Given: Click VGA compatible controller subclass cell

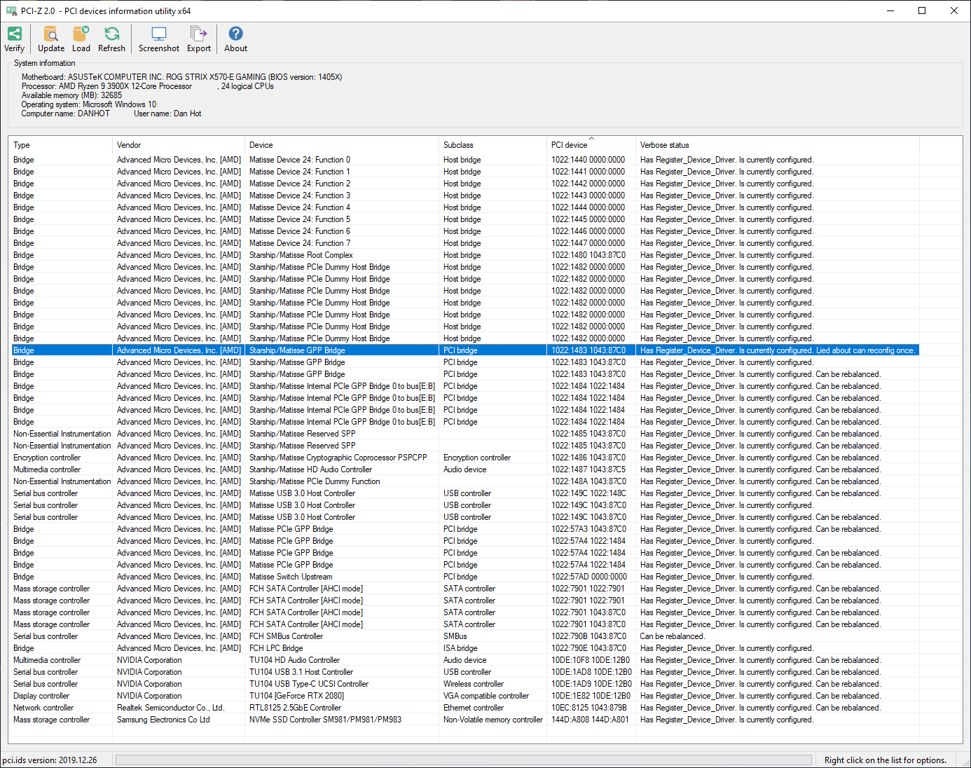Looking at the screenshot, I should pos(486,696).
